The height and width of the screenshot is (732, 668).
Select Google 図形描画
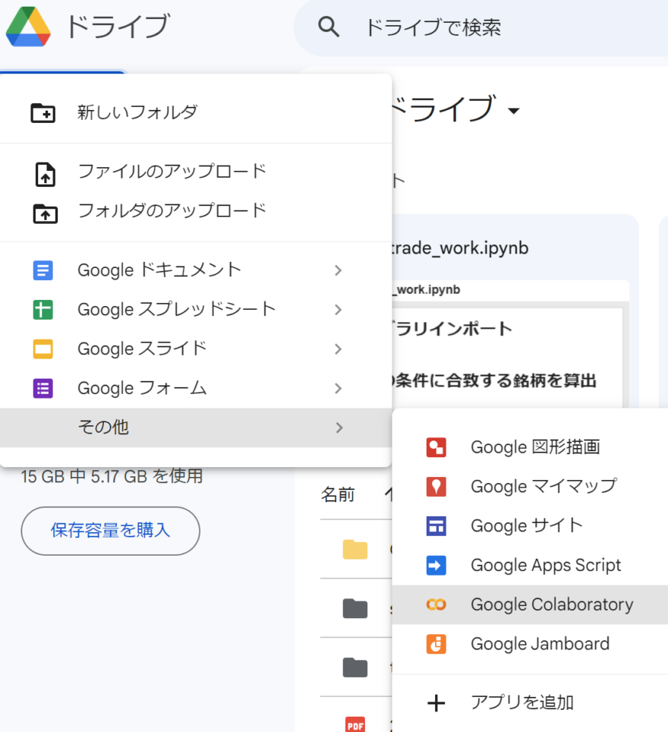tap(531, 447)
